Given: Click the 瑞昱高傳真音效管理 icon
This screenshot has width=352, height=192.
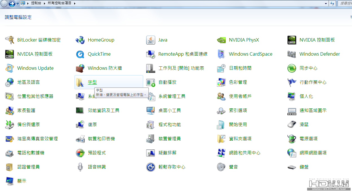Looking at the screenshot, I should (x=10, y=139).
